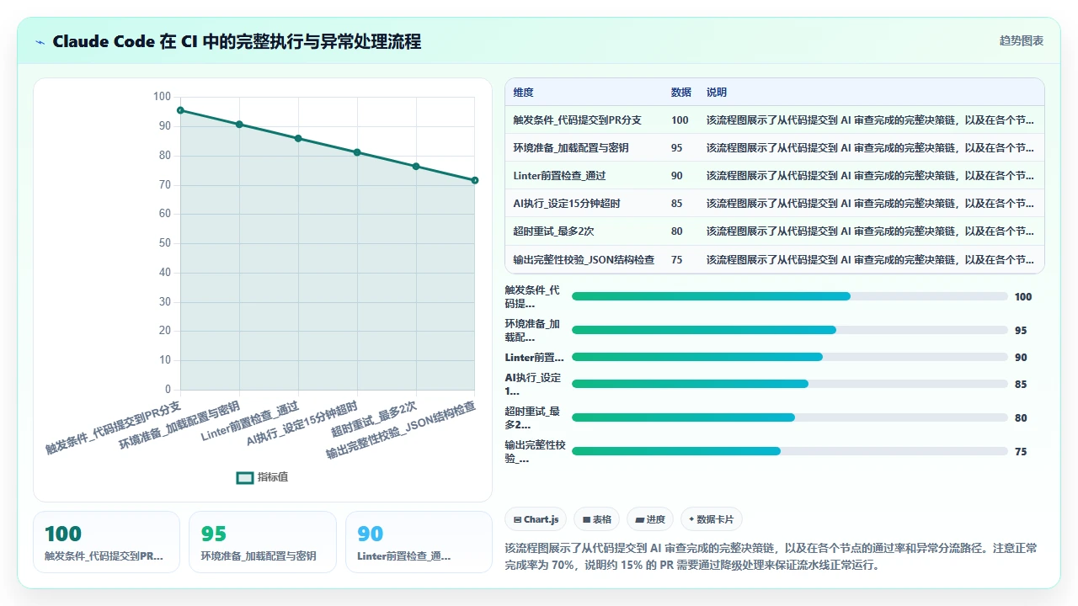Click the 触发条件 progress bar
The width and height of the screenshot is (1078, 606).
click(x=790, y=296)
